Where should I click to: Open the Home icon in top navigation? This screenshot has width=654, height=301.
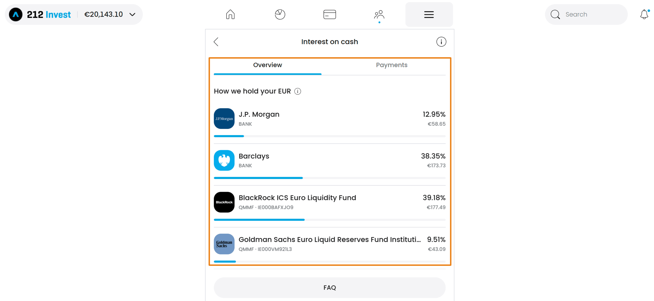pyautogui.click(x=230, y=14)
